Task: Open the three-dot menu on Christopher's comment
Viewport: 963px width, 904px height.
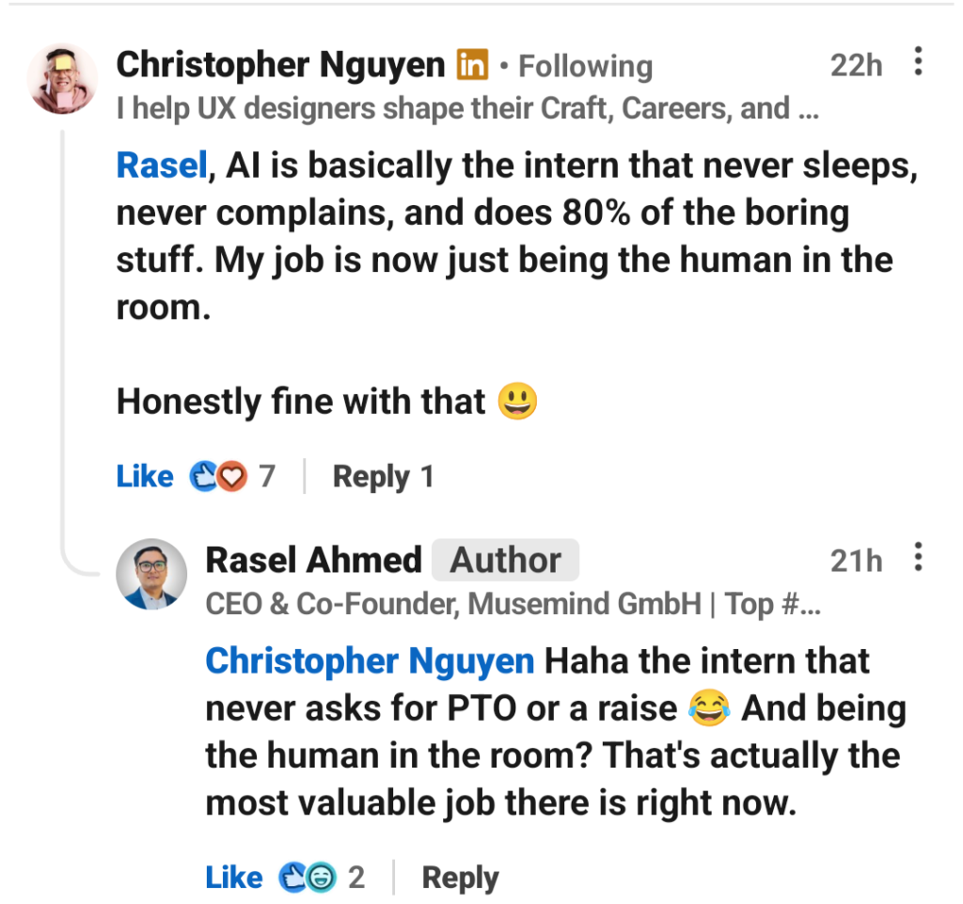Action: [918, 63]
